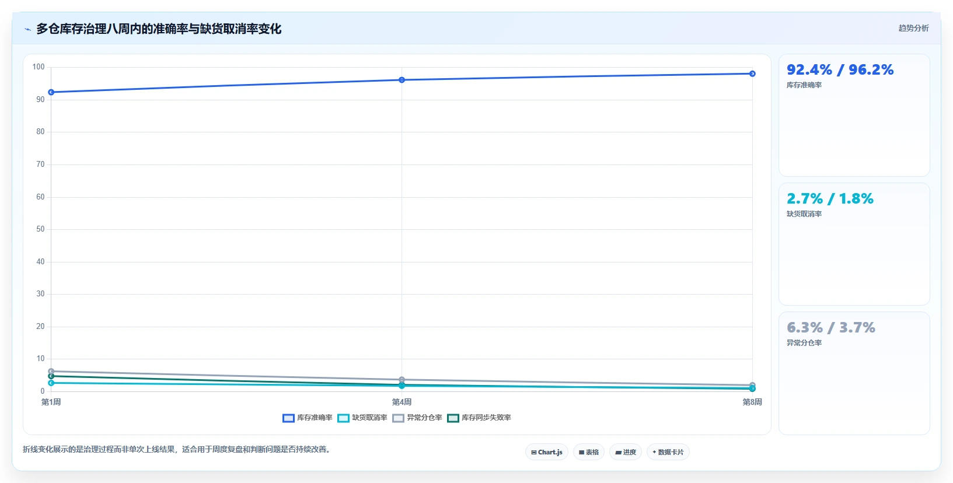Select the 进度 chip
953x483 pixels.
tap(626, 452)
